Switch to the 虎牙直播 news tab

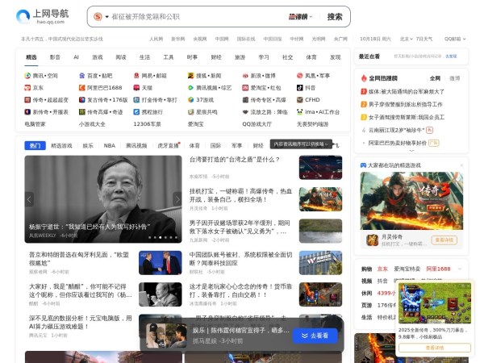[169, 145]
